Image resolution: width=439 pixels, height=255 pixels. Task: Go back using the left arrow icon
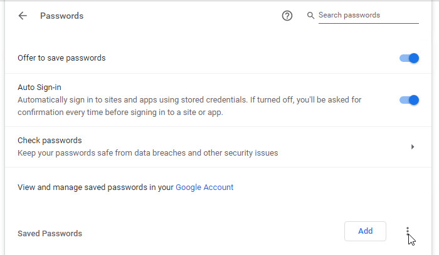23,16
